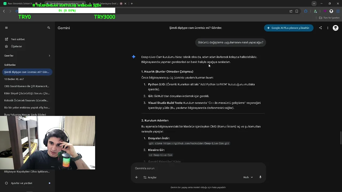Open the Araçlar tools menu
The image size is (342, 192).
pyautogui.click(x=150, y=177)
